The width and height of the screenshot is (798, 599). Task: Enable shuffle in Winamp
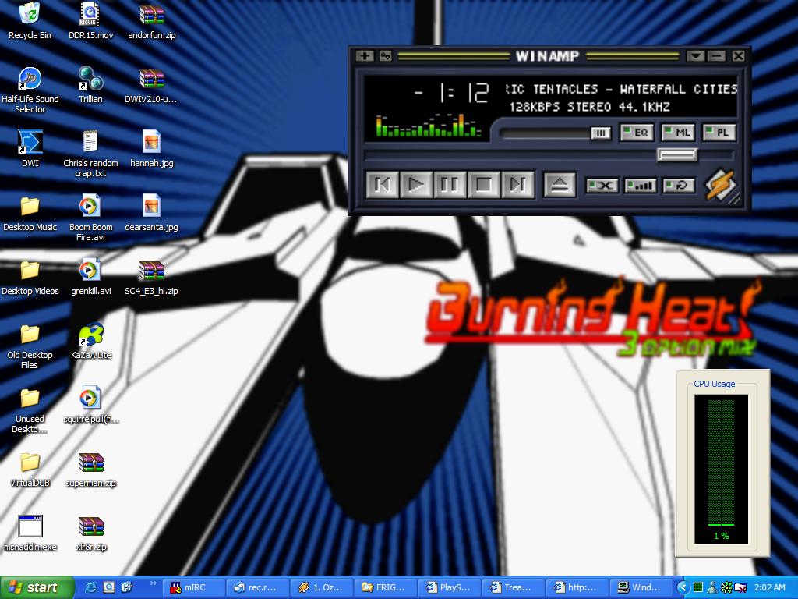(602, 186)
